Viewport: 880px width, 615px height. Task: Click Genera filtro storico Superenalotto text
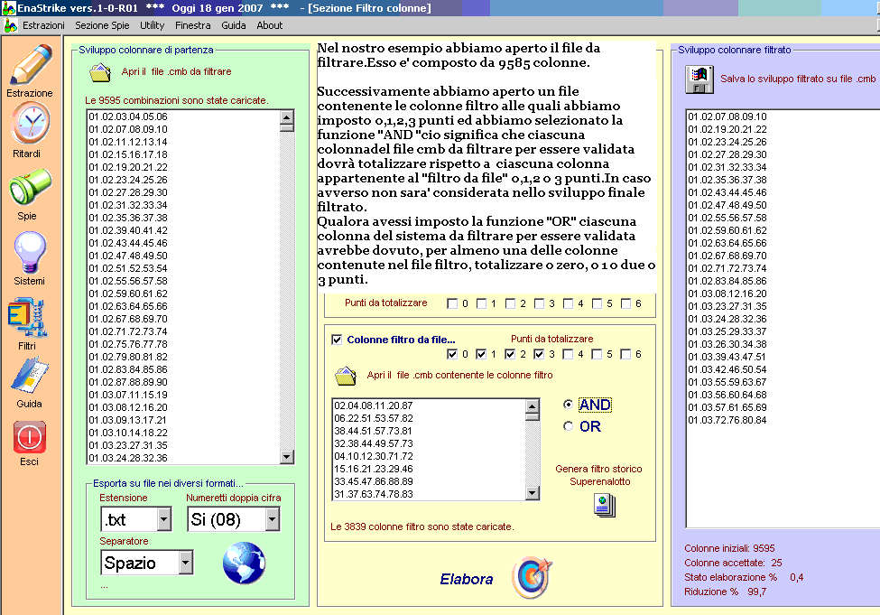(598, 475)
